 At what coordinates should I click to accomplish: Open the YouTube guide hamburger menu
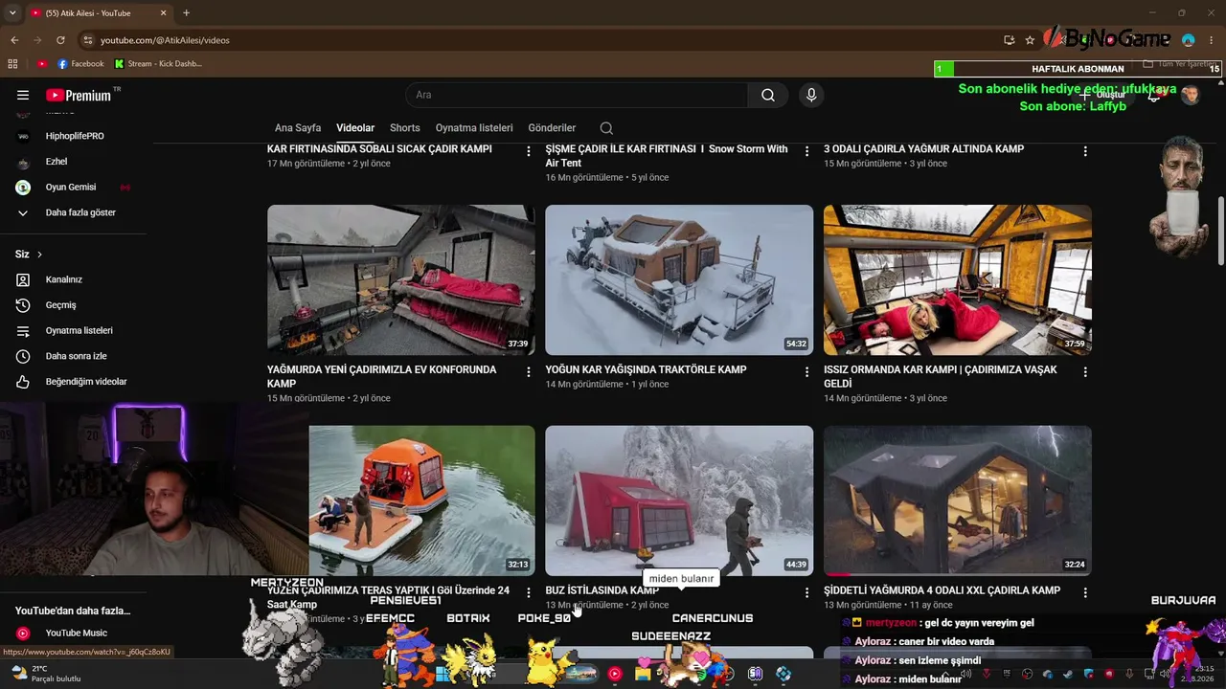tap(23, 95)
